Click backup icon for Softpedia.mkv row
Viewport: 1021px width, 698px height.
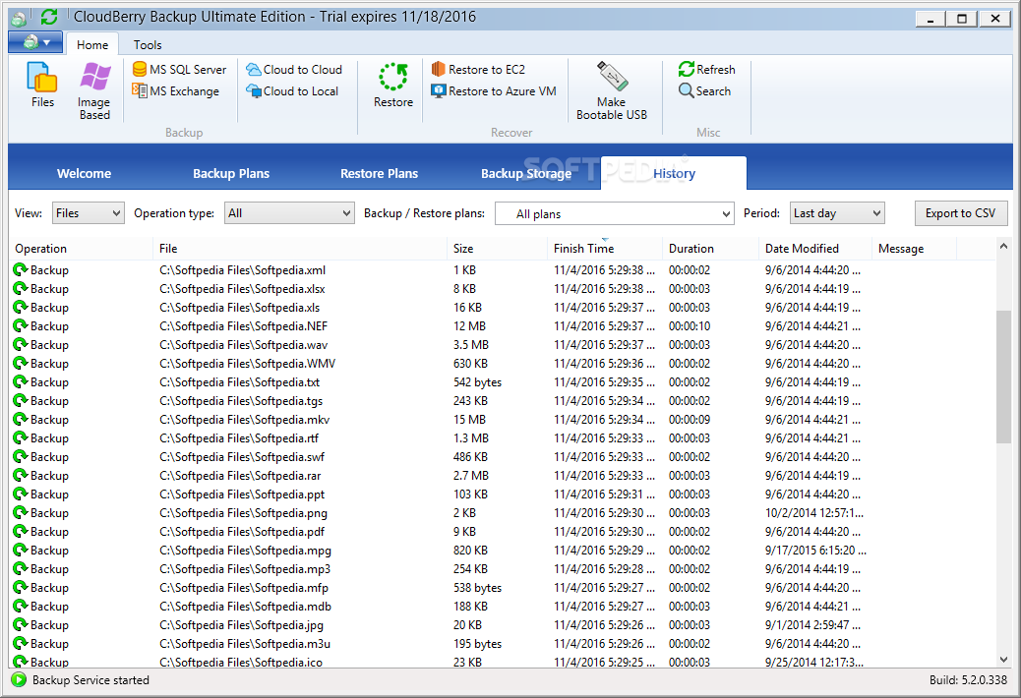[x=21, y=419]
